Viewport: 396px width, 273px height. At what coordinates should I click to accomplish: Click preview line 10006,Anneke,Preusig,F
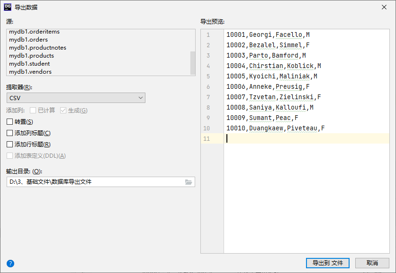pyautogui.click(x=268, y=86)
